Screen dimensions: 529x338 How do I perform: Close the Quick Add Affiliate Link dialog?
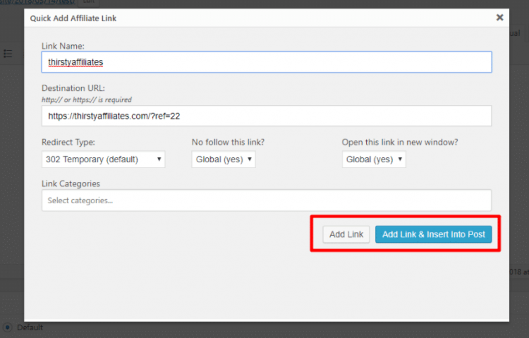pos(500,17)
